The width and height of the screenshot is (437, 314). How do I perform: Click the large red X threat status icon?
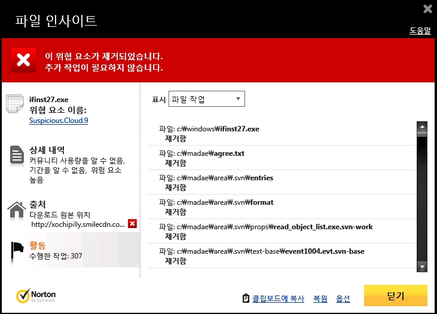[x=23, y=60]
